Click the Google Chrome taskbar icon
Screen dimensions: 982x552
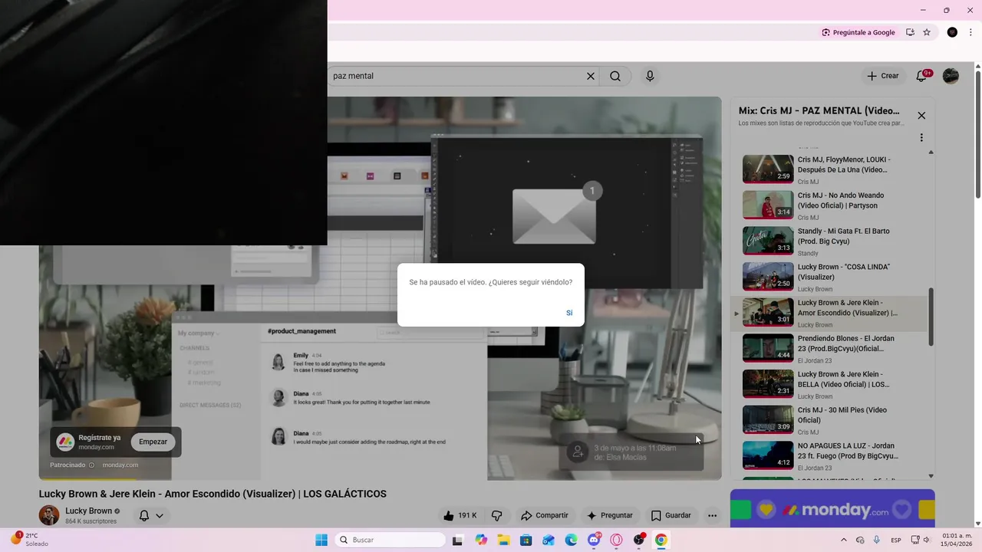pos(661,540)
